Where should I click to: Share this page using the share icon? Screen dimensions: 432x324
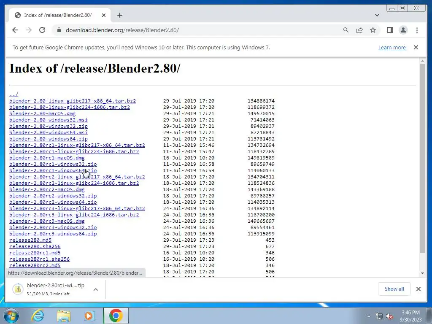[359, 30]
